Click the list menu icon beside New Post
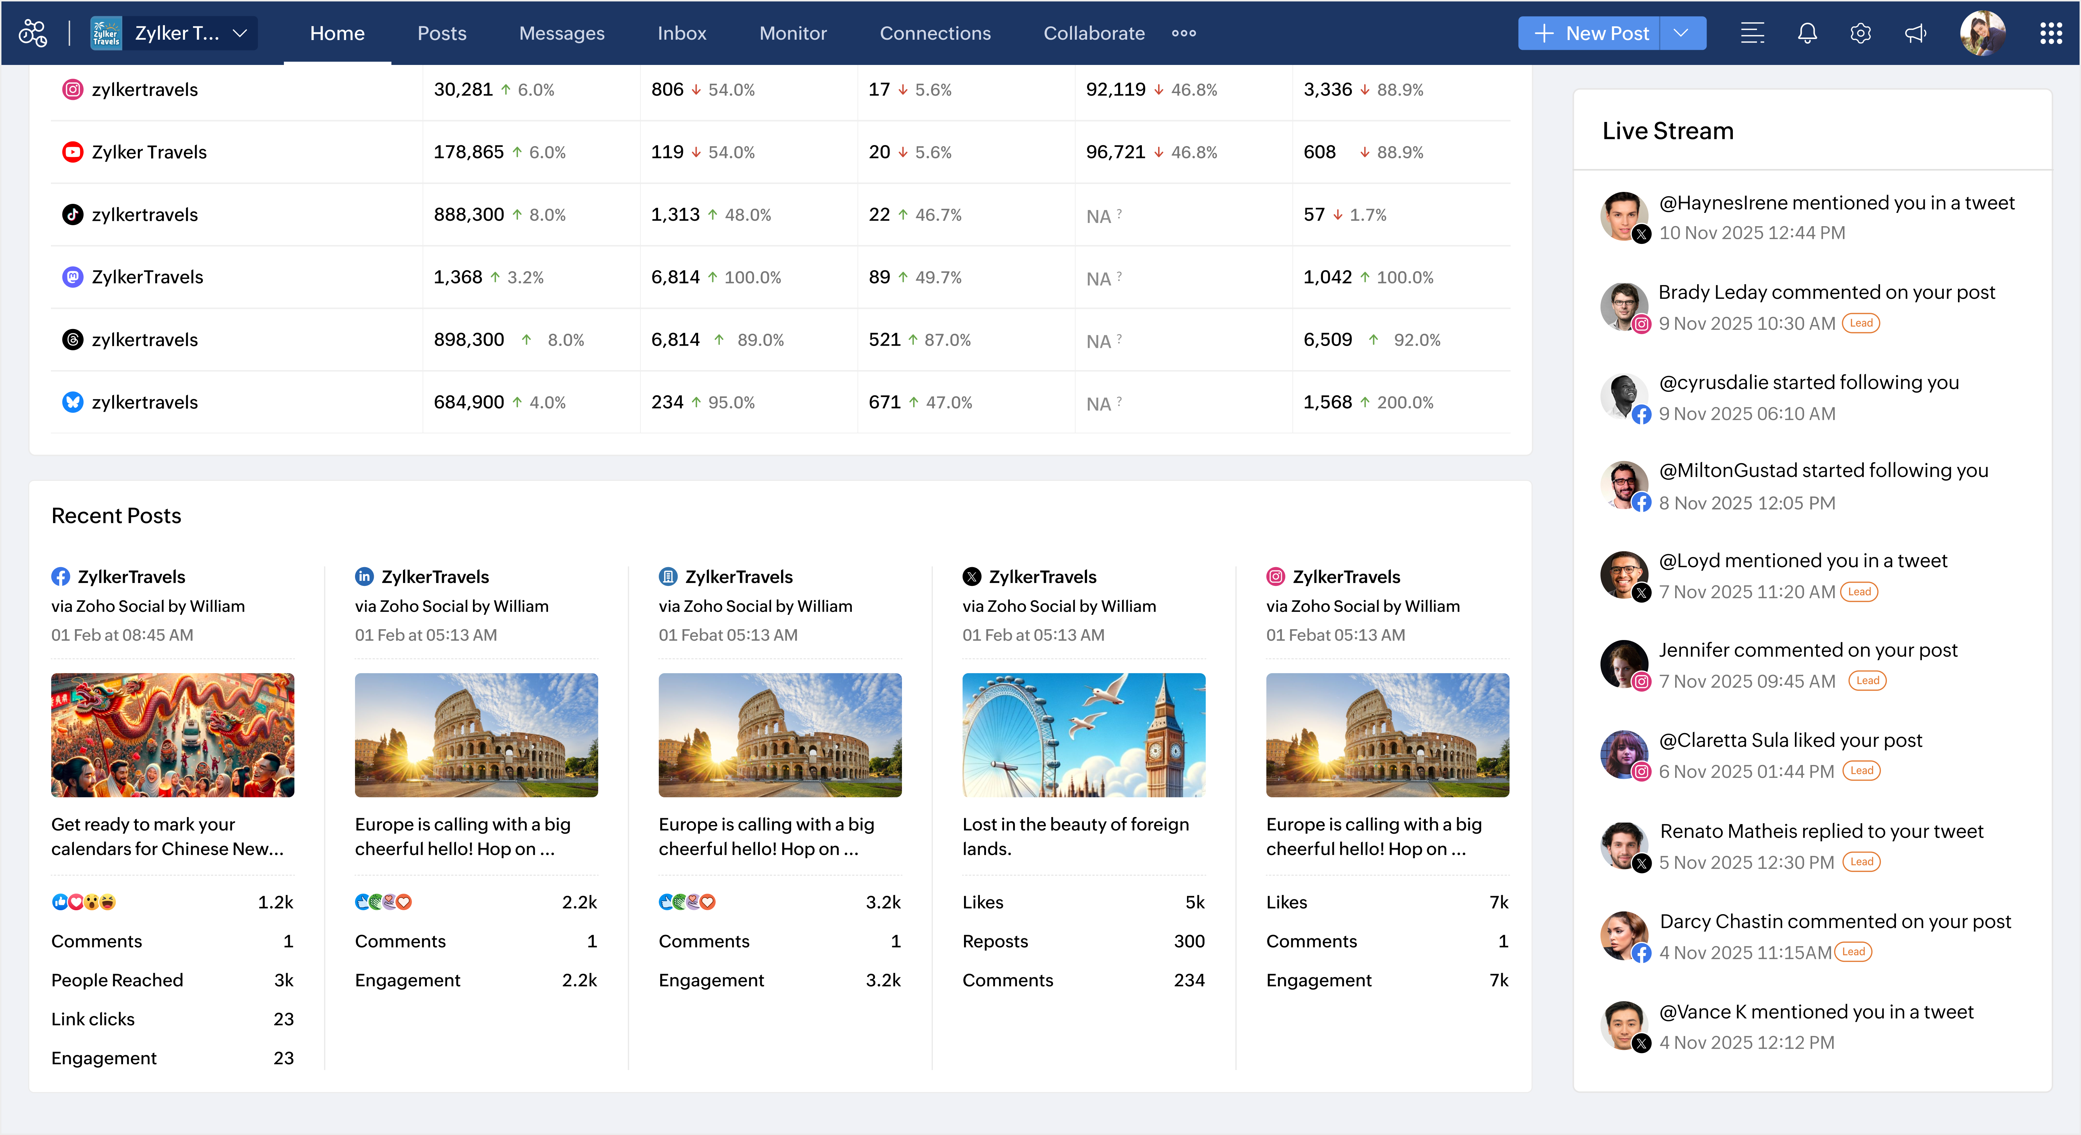 tap(1752, 33)
